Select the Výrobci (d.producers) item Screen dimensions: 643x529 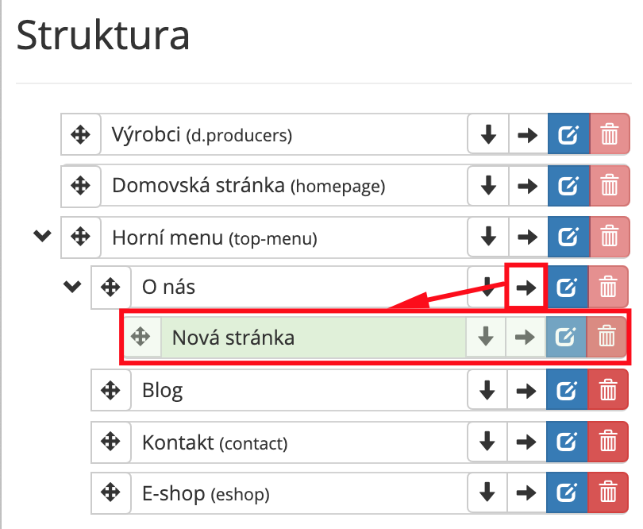click(x=202, y=135)
